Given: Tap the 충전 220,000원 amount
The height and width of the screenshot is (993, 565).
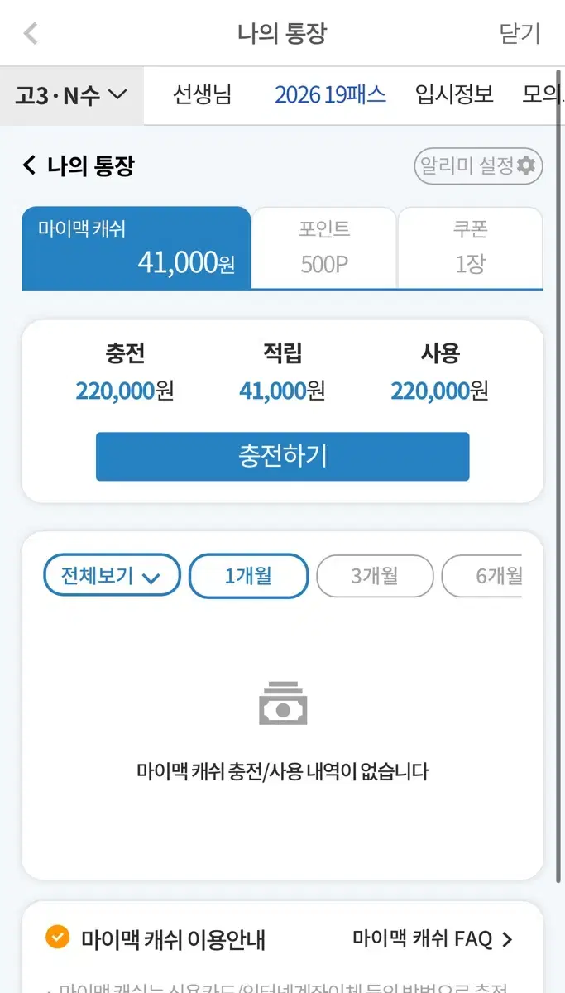Looking at the screenshot, I should [x=125, y=391].
